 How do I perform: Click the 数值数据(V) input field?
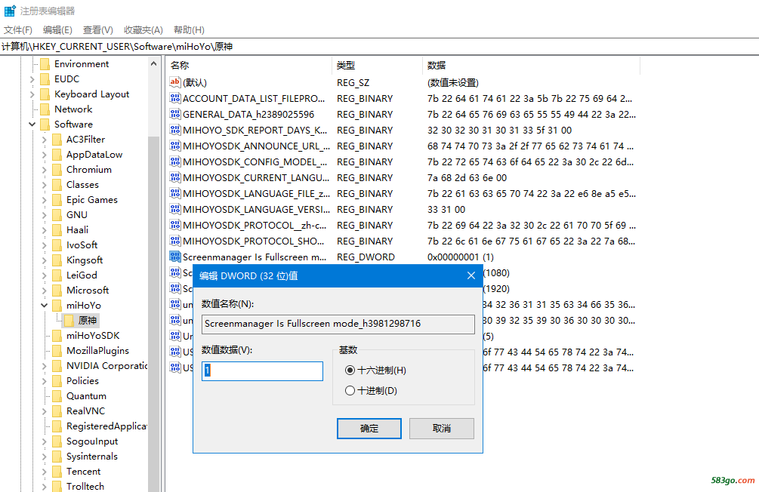[x=262, y=371]
